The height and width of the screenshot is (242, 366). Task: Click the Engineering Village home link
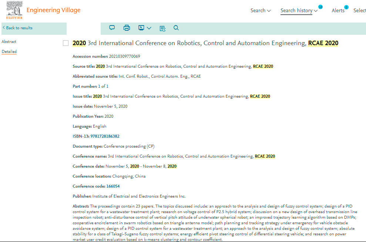click(53, 10)
